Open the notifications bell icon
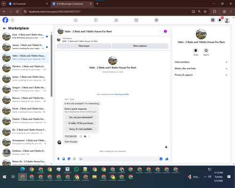This screenshot has width=235, height=188. [220, 20]
